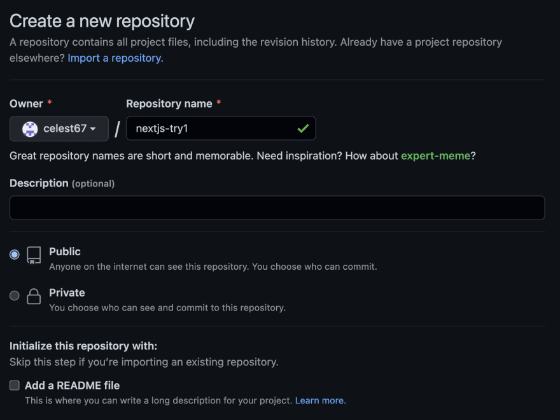Click the Create a new repository heading

(x=102, y=21)
